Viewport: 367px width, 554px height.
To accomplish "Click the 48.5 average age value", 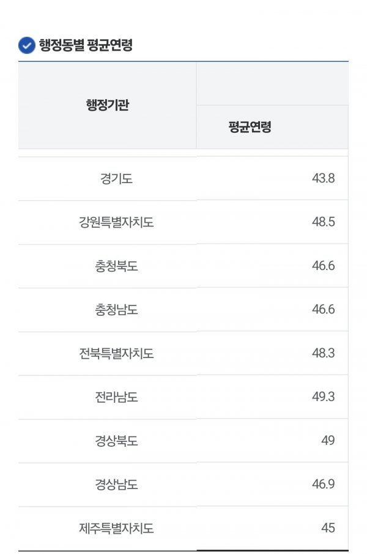I will click(x=323, y=222).
